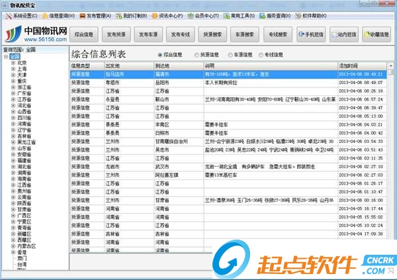Click the 专线搜索 button
Image resolution: width=397 pixels, height=280 pixels.
(278, 34)
